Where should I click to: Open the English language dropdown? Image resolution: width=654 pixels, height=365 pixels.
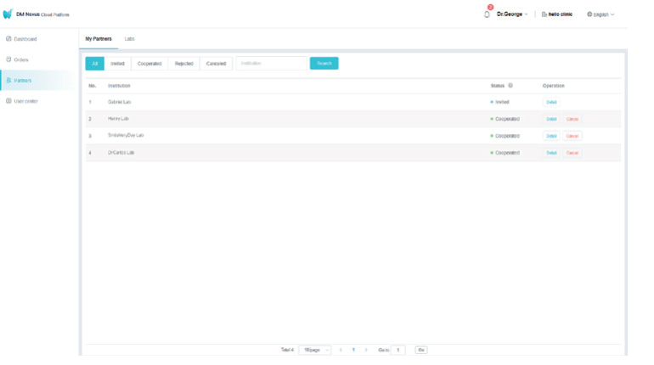pyautogui.click(x=603, y=14)
